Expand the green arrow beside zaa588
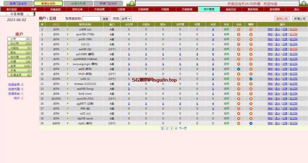 [x=68, y=89]
